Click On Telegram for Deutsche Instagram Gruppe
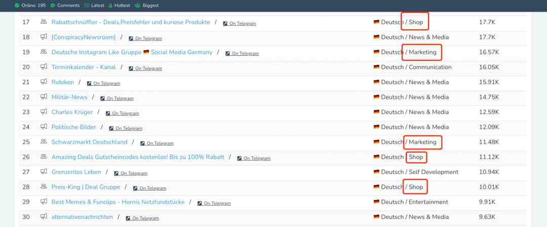 point(242,53)
